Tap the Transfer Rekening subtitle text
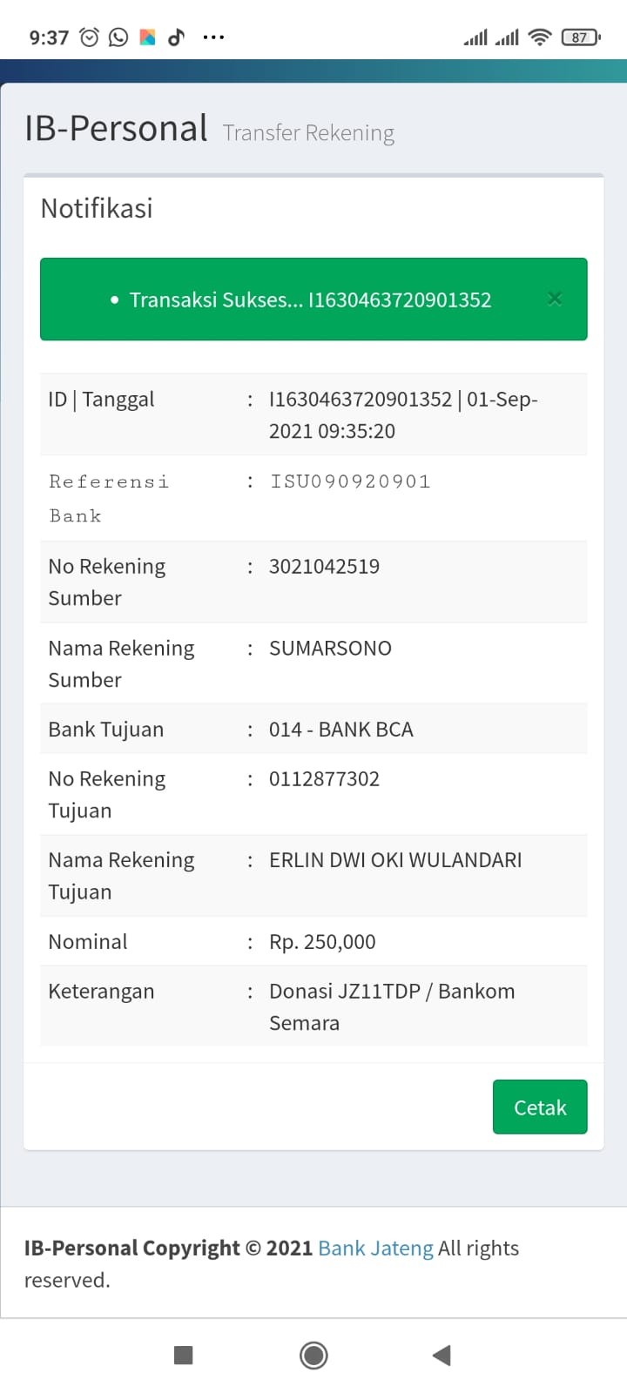This screenshot has width=627, height=1393. point(308,133)
